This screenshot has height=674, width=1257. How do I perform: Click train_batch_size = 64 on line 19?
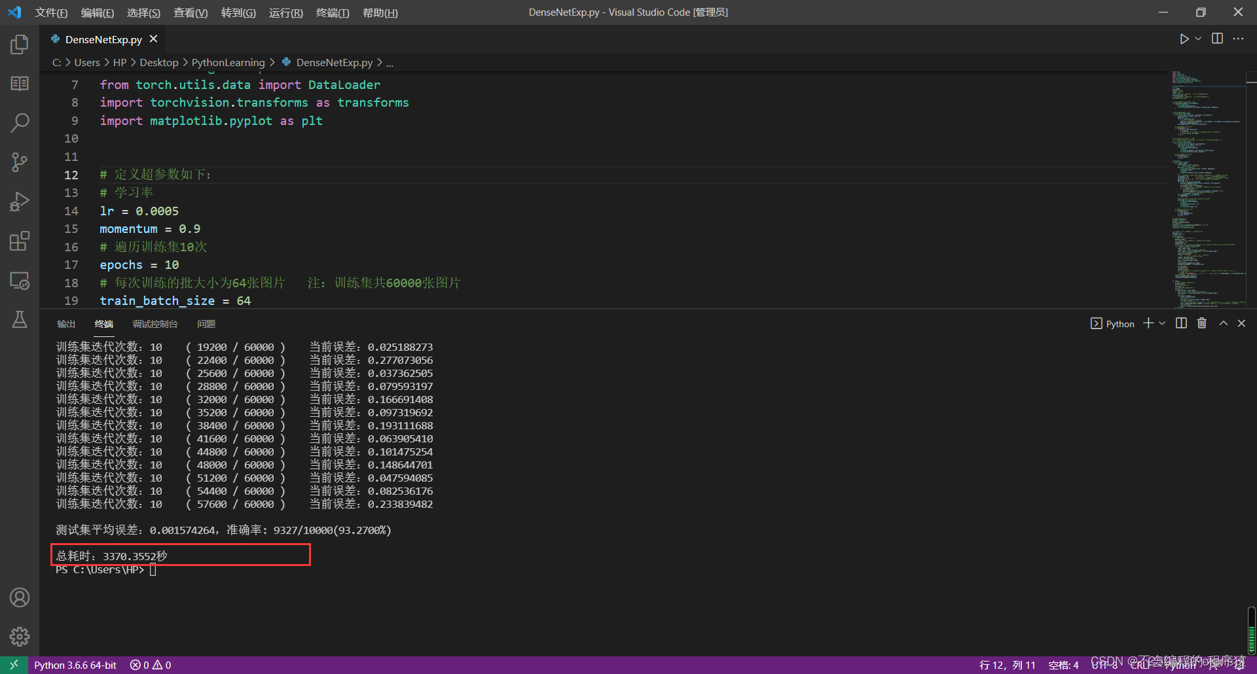pos(175,300)
